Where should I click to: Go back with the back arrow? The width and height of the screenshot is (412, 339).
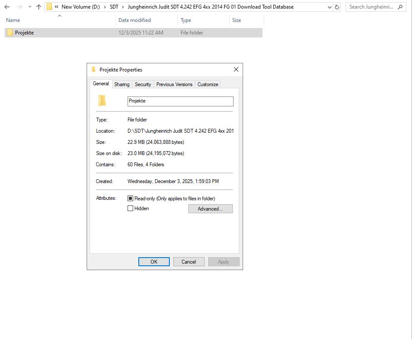point(7,7)
